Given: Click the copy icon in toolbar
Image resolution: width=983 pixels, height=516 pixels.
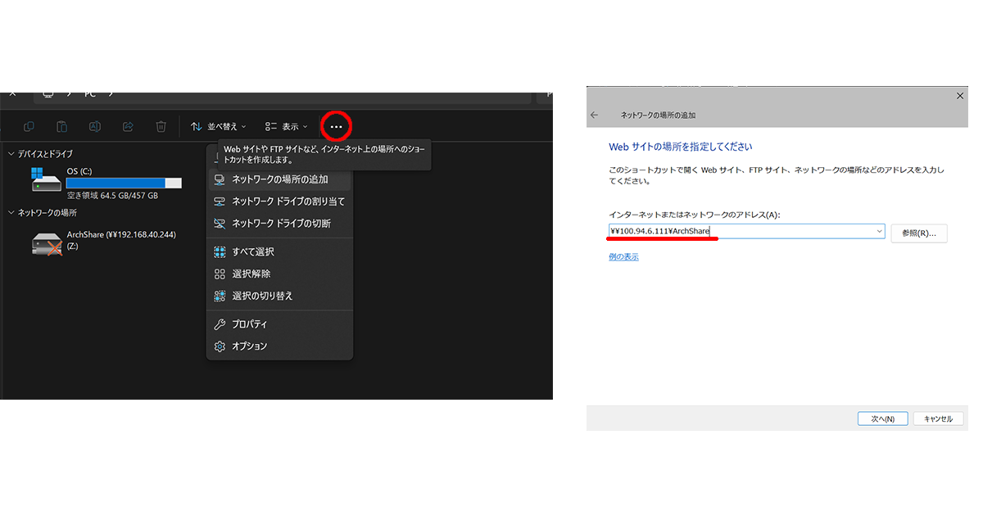Looking at the screenshot, I should tap(29, 126).
